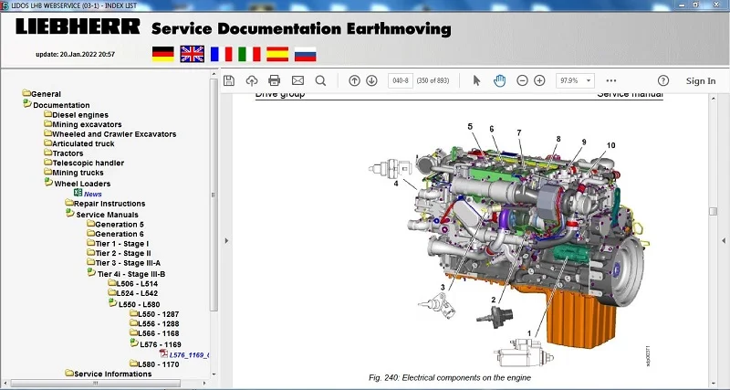Click the page number field 040-8
730x390 pixels.
(x=401, y=80)
